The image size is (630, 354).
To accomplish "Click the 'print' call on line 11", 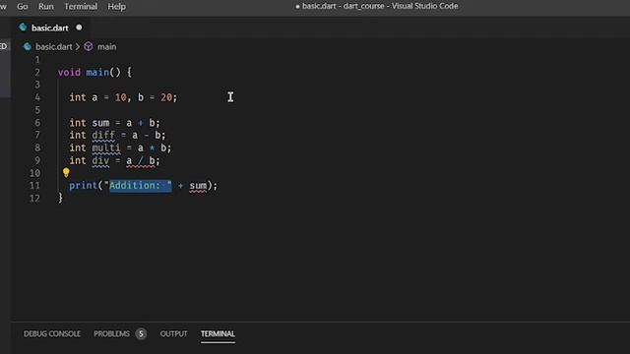I will [83, 186].
